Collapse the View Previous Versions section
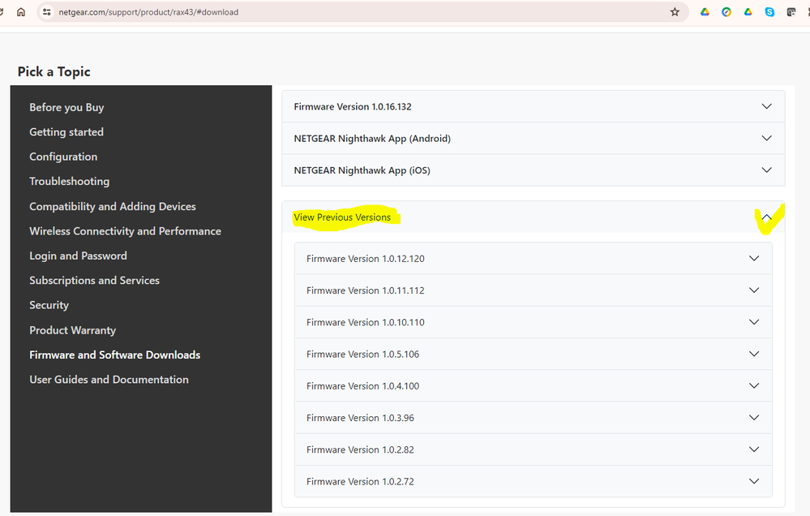The height and width of the screenshot is (516, 810). 534,217
